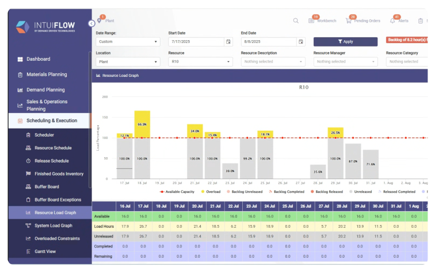Click the Plant location pin icon
Screen dimensions: 435x272
99,21
